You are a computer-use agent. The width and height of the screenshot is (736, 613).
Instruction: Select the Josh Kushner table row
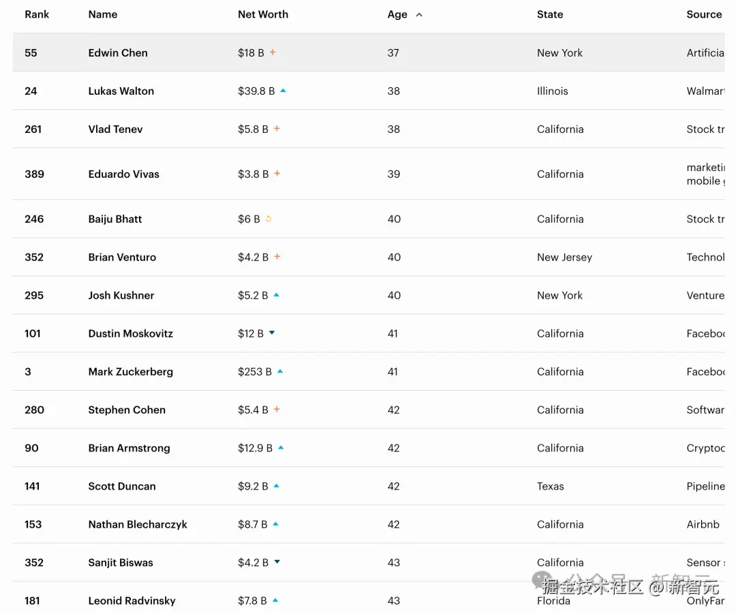(369, 295)
